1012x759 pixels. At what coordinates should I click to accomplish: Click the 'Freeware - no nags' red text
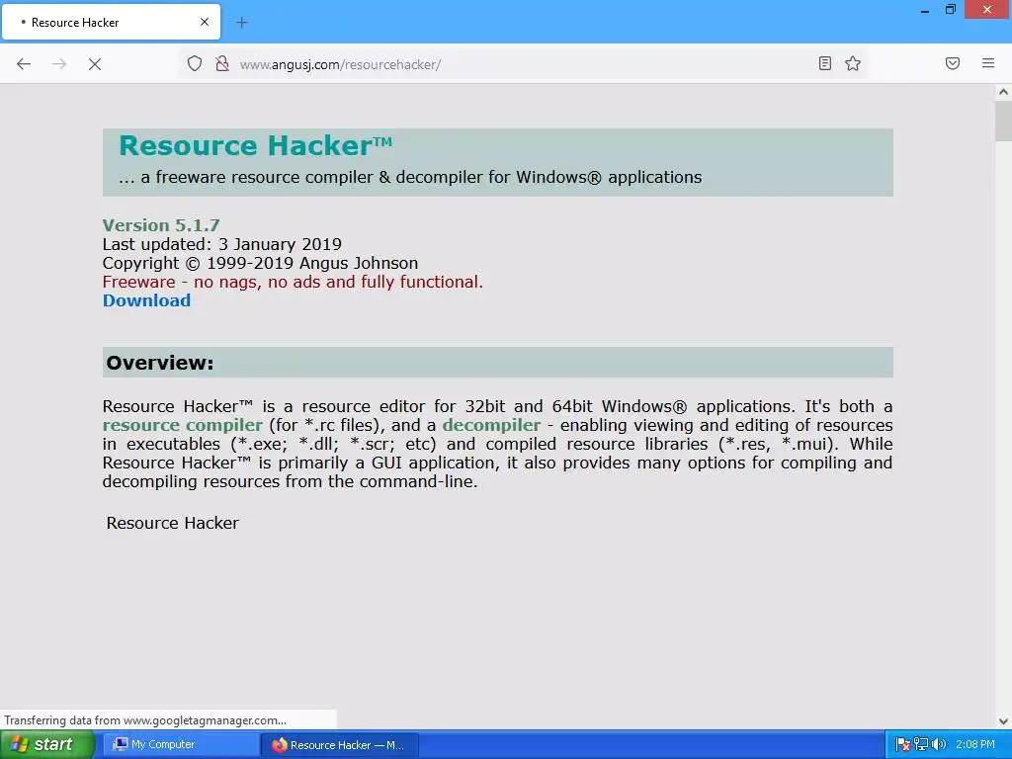click(293, 282)
